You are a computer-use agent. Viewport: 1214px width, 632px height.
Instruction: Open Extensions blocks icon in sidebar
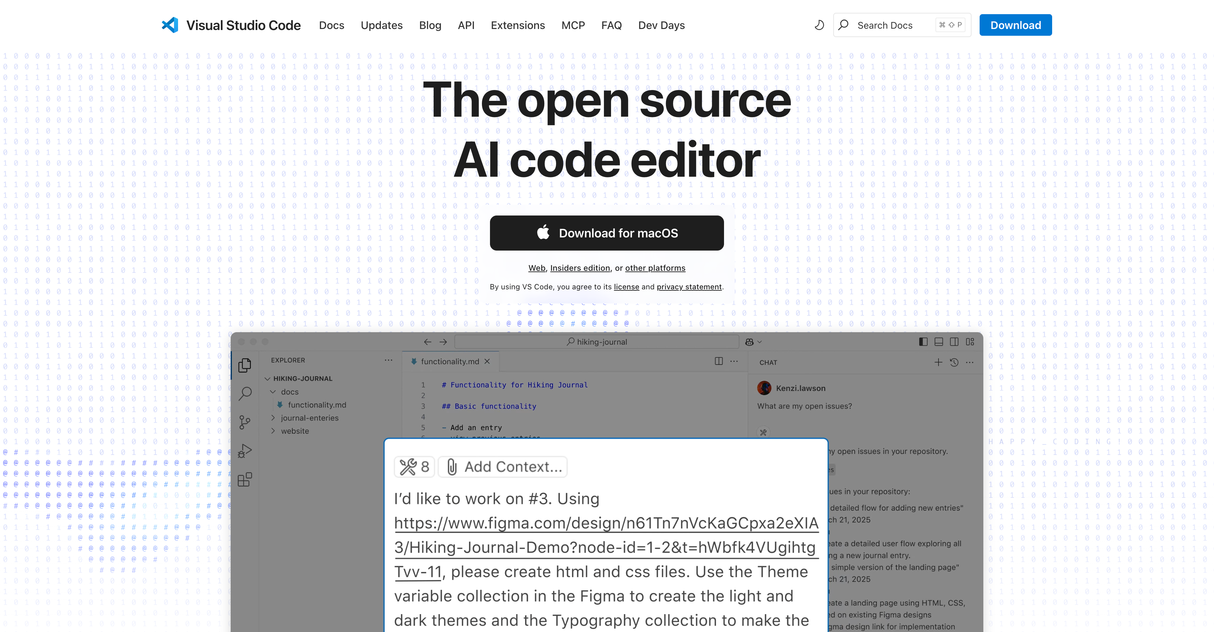[244, 480]
